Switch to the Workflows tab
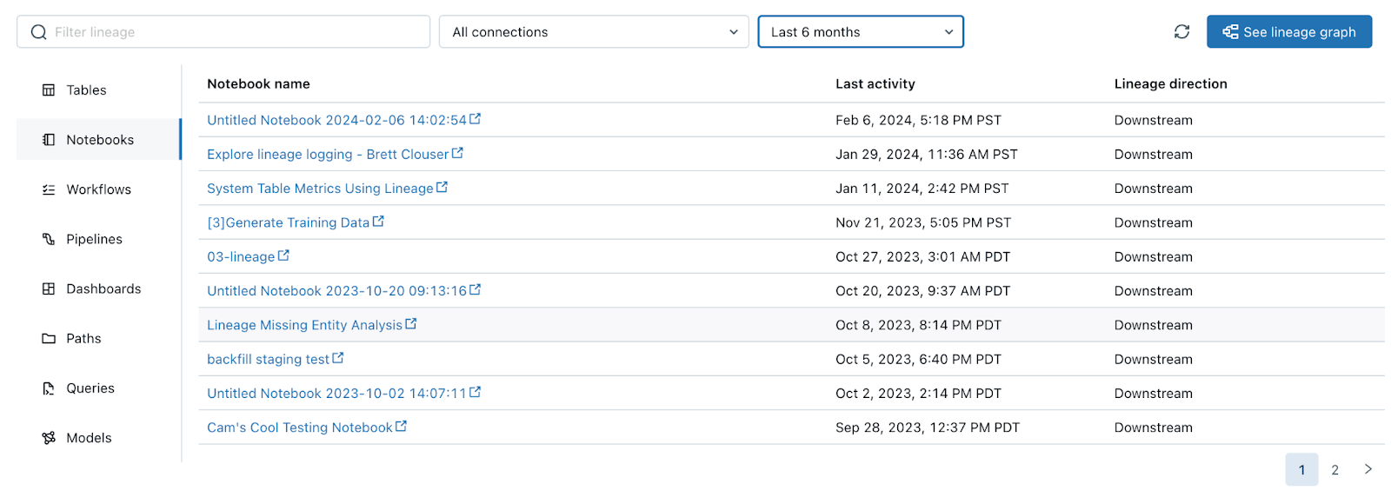 coord(98,189)
